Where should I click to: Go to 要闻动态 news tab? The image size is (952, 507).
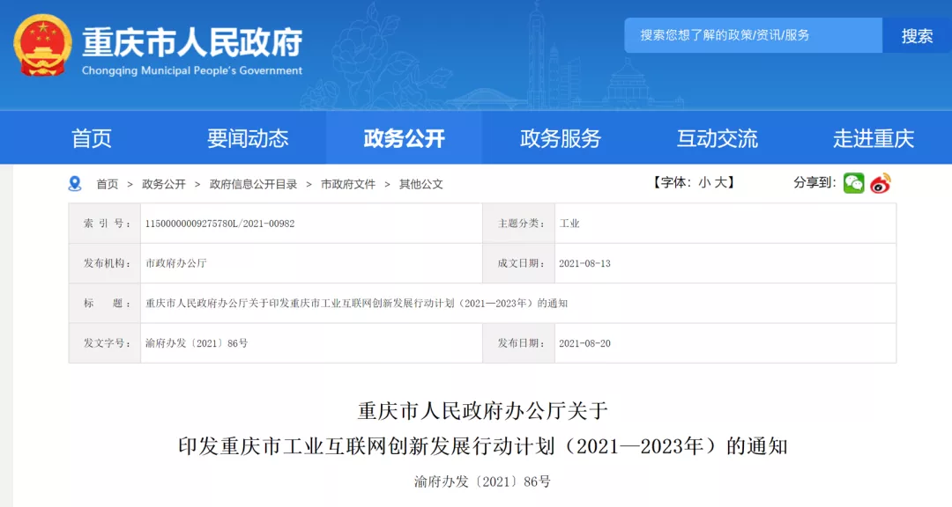click(248, 138)
